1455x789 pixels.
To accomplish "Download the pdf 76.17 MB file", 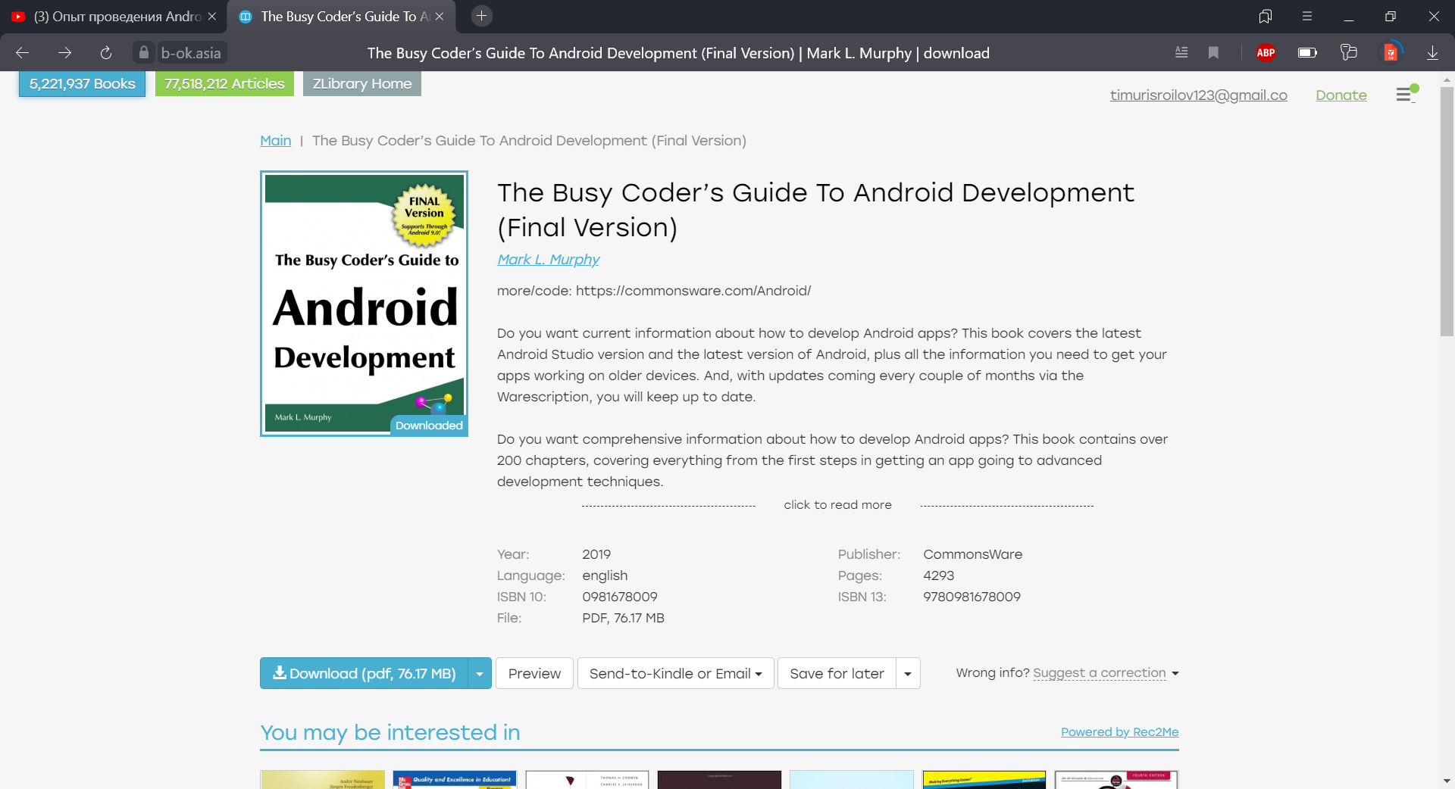I will pyautogui.click(x=364, y=673).
